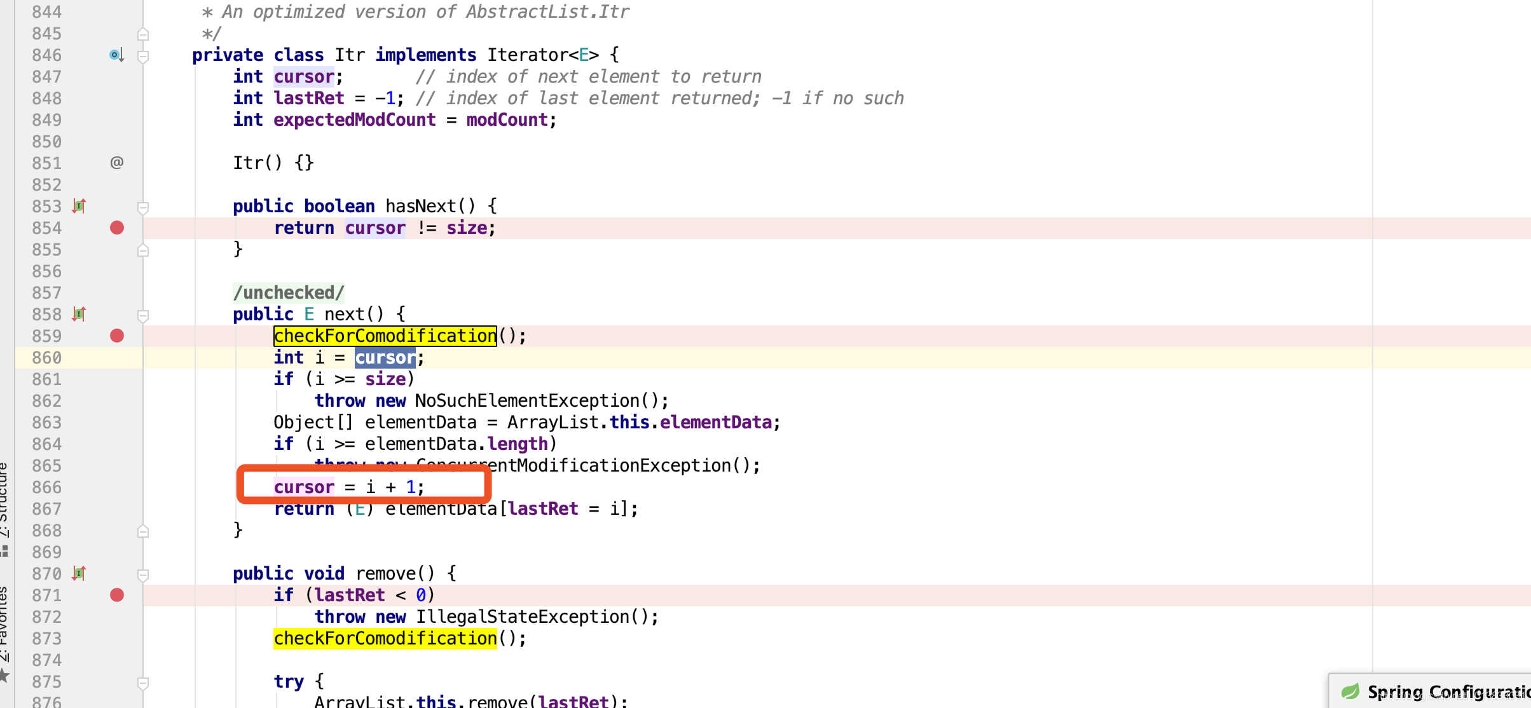Screen dimensions: 1531x708
Task: Click ArrayList.this.elementData on line 863
Action: pyautogui.click(x=640, y=423)
